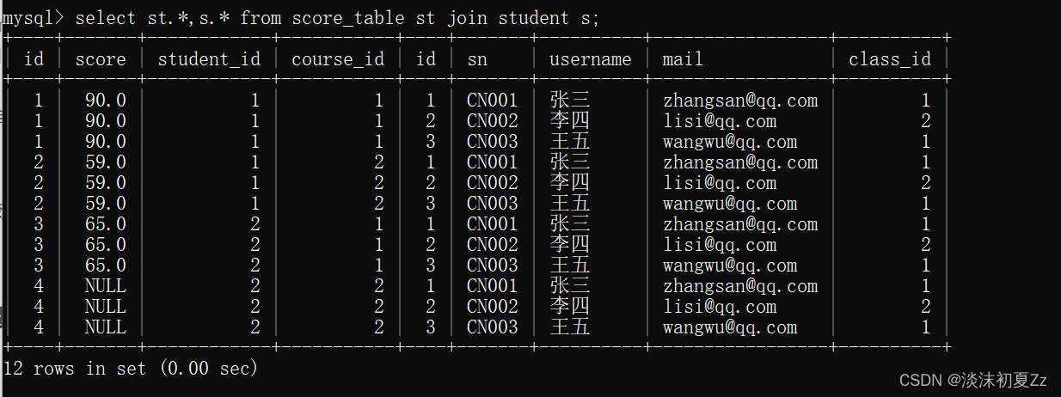The image size is (1061, 397).
Task: Click the first wangwu@qq.com mail cell
Action: pos(730,142)
